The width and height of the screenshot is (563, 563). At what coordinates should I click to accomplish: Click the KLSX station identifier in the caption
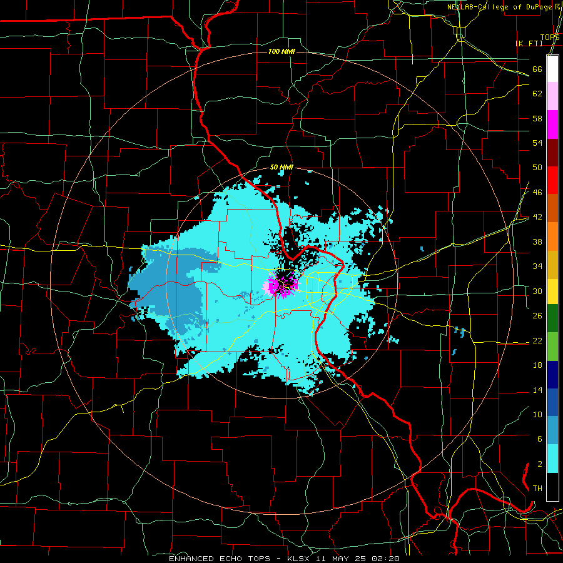300,559
